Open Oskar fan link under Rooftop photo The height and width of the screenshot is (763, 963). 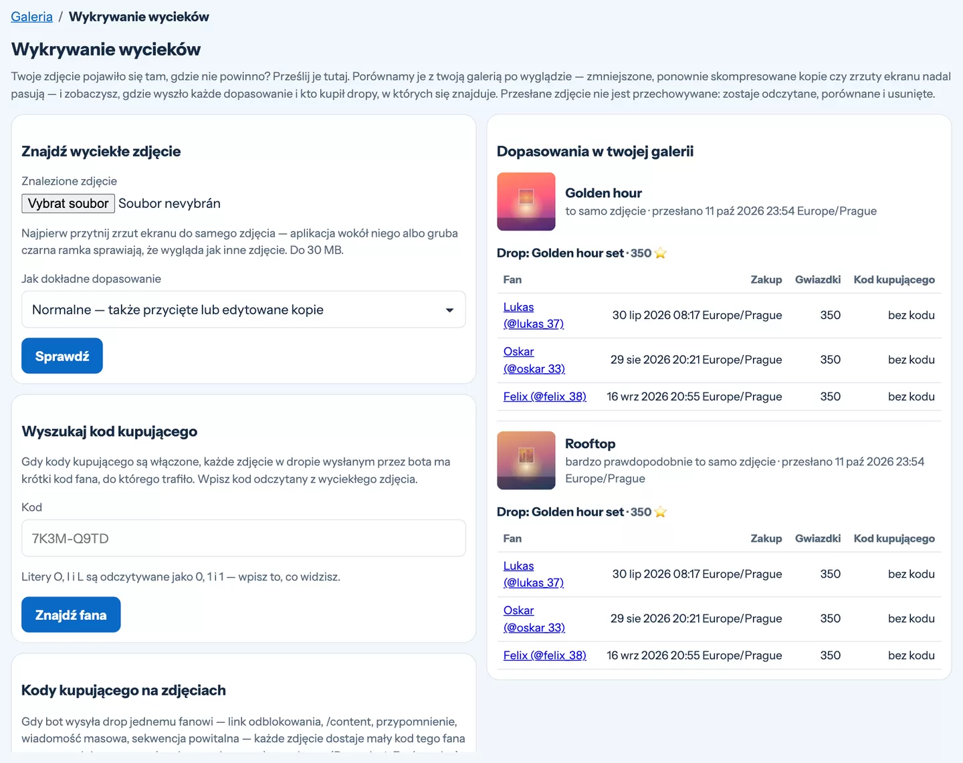click(534, 619)
